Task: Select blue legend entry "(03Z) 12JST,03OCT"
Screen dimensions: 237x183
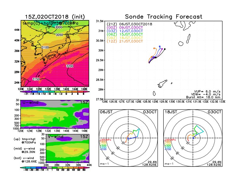Action: pos(125,31)
